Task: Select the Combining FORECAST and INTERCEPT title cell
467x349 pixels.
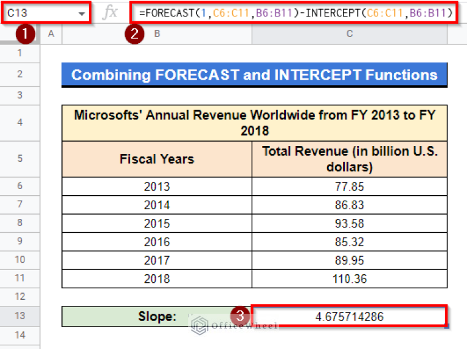Action: 254,75
